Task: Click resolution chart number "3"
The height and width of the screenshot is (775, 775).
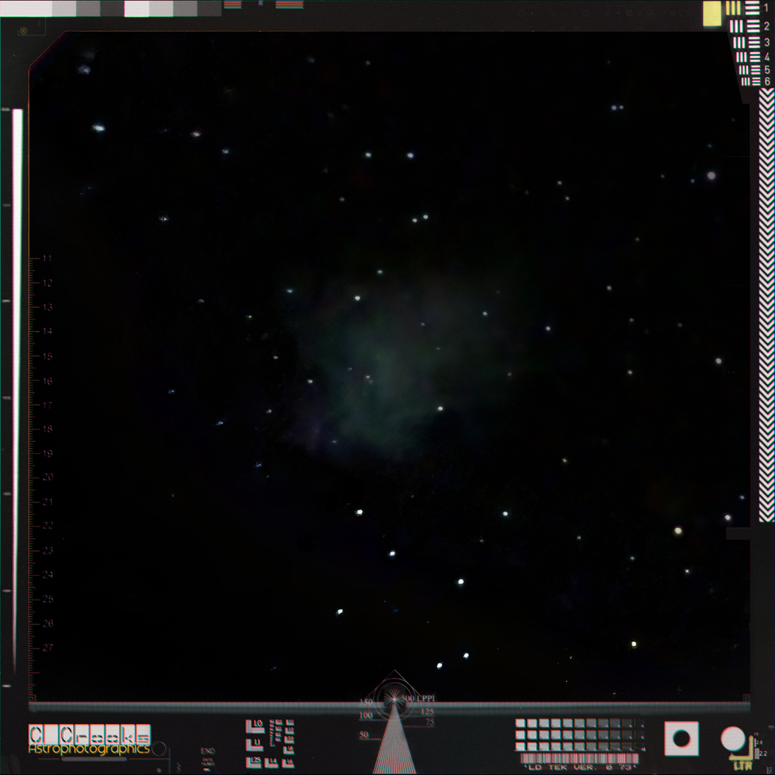Action: coord(766,42)
